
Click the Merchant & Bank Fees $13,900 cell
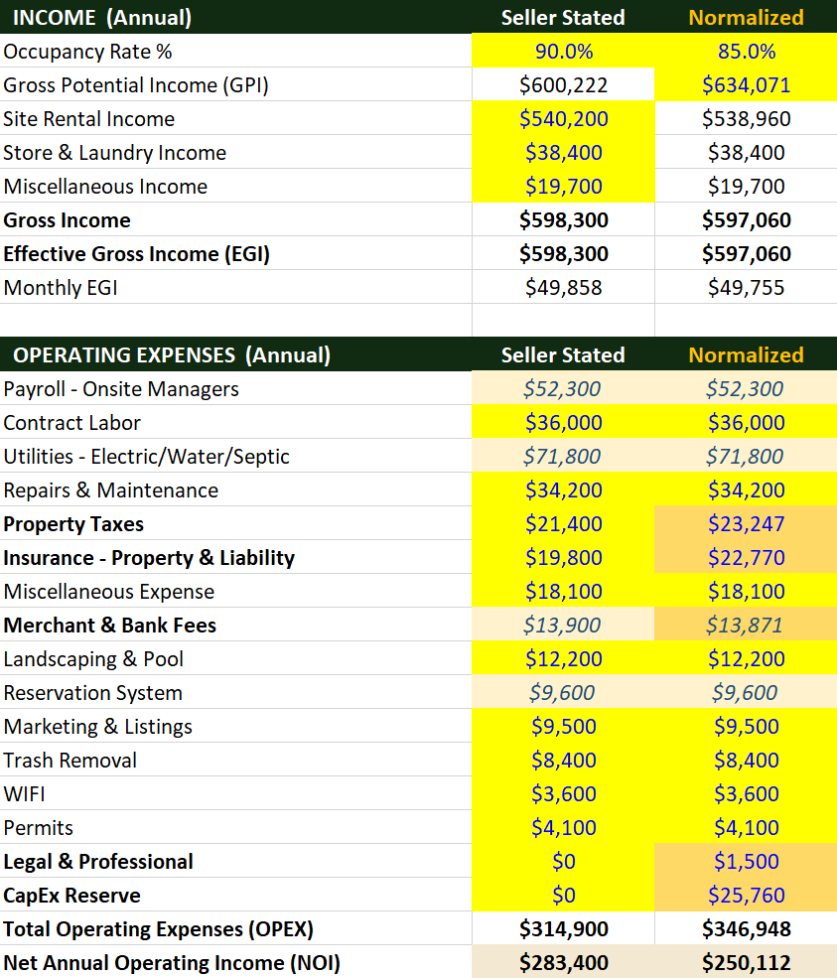coord(563,625)
